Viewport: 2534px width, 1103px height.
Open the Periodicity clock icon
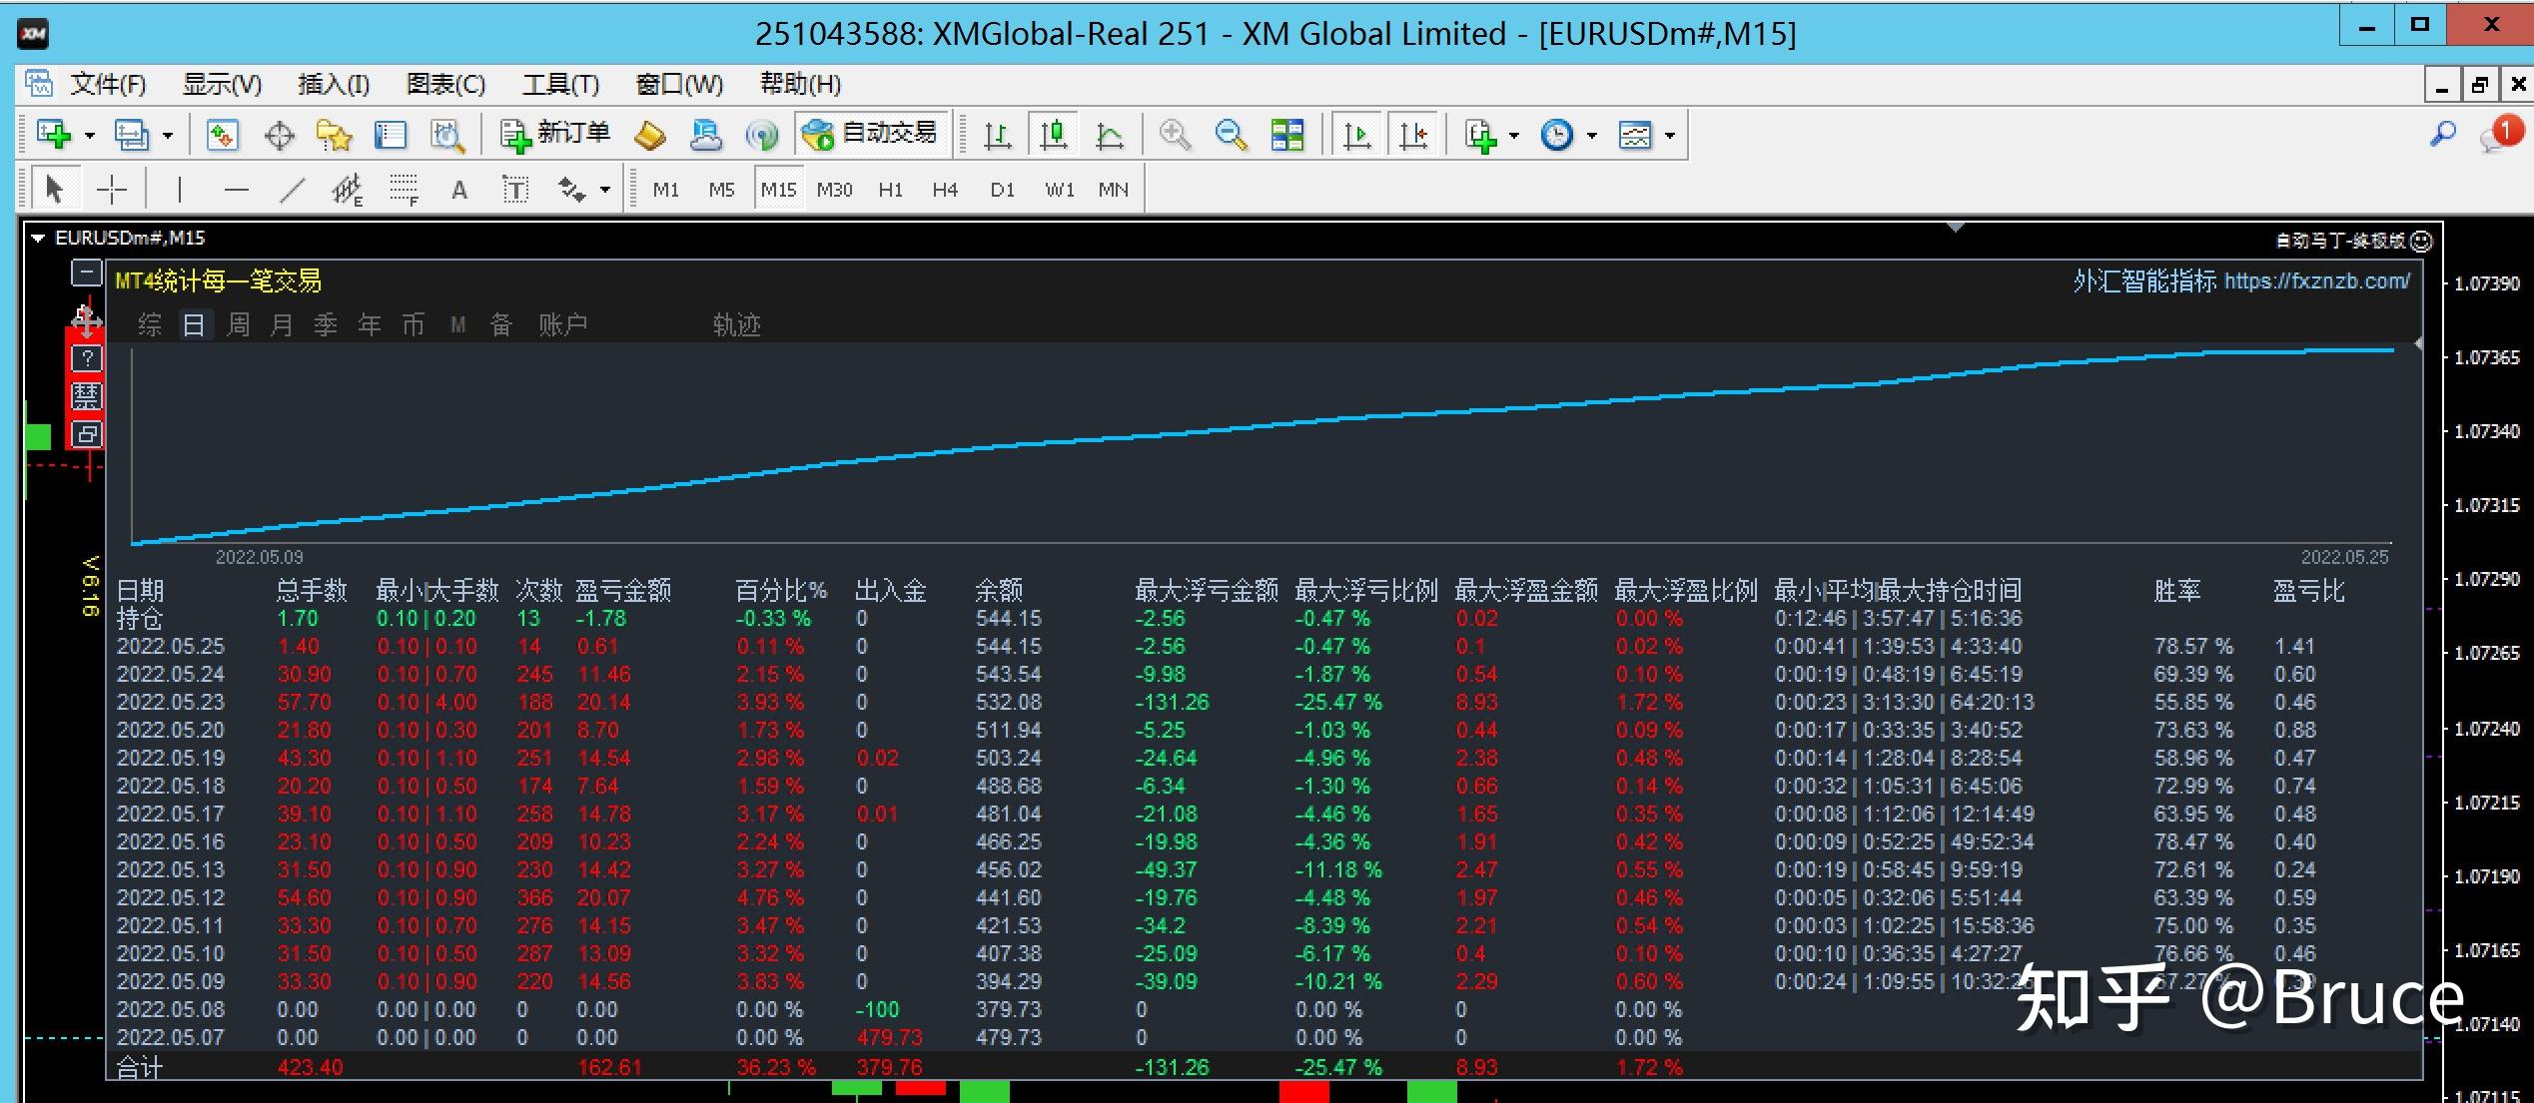[1557, 135]
